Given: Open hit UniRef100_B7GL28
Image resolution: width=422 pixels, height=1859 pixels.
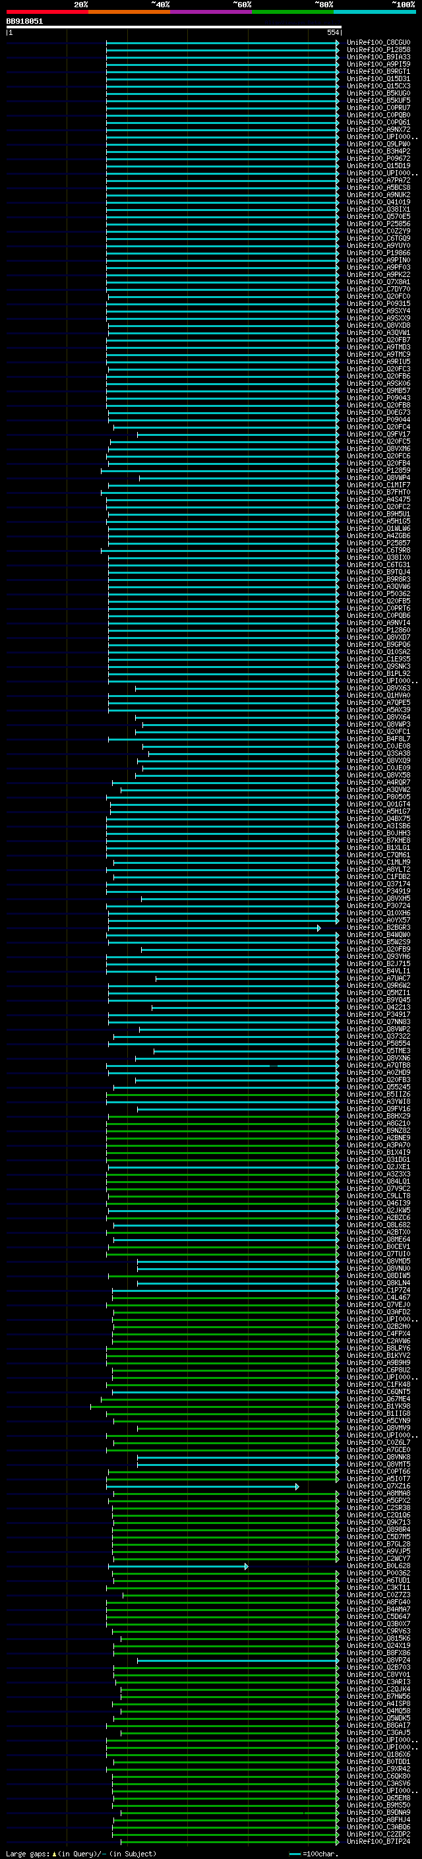Looking at the screenshot, I should [x=378, y=1544].
